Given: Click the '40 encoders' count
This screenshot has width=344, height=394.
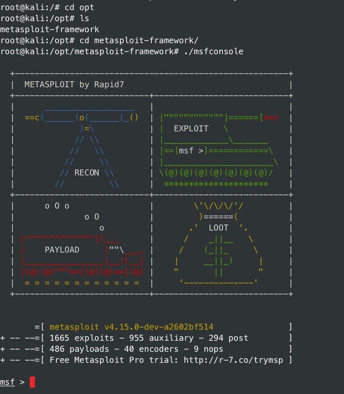Looking at the screenshot, I should tap(154, 349).
